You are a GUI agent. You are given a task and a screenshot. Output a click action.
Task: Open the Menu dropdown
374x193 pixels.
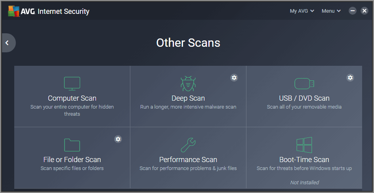coord(331,11)
